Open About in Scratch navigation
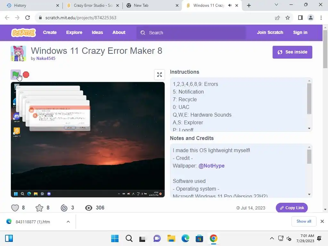The image size is (328, 246). [x=119, y=32]
